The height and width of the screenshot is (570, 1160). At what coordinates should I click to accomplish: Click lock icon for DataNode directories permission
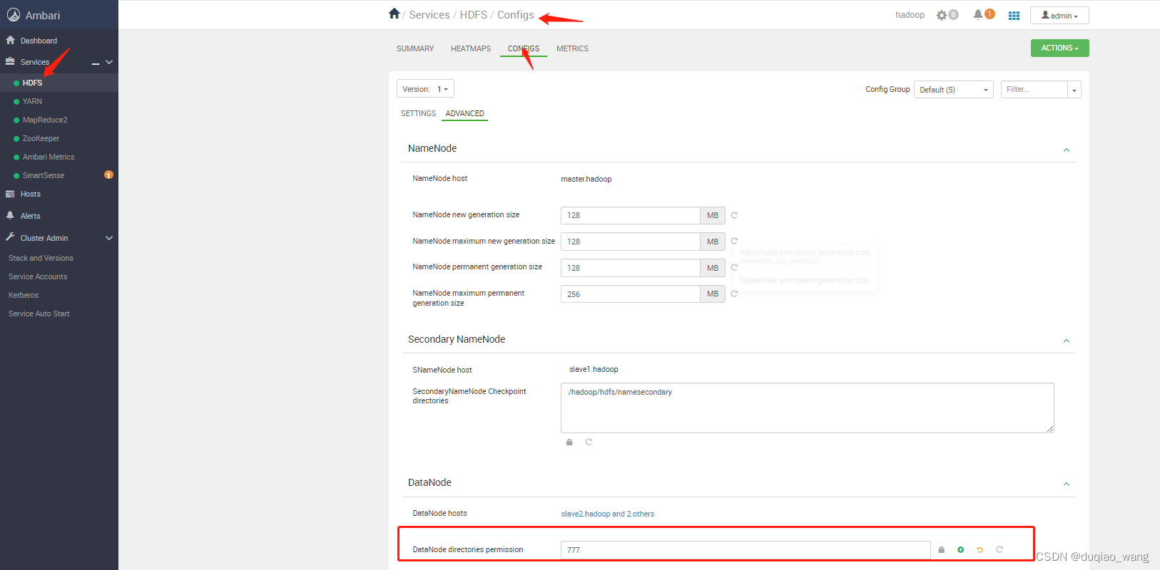click(941, 549)
